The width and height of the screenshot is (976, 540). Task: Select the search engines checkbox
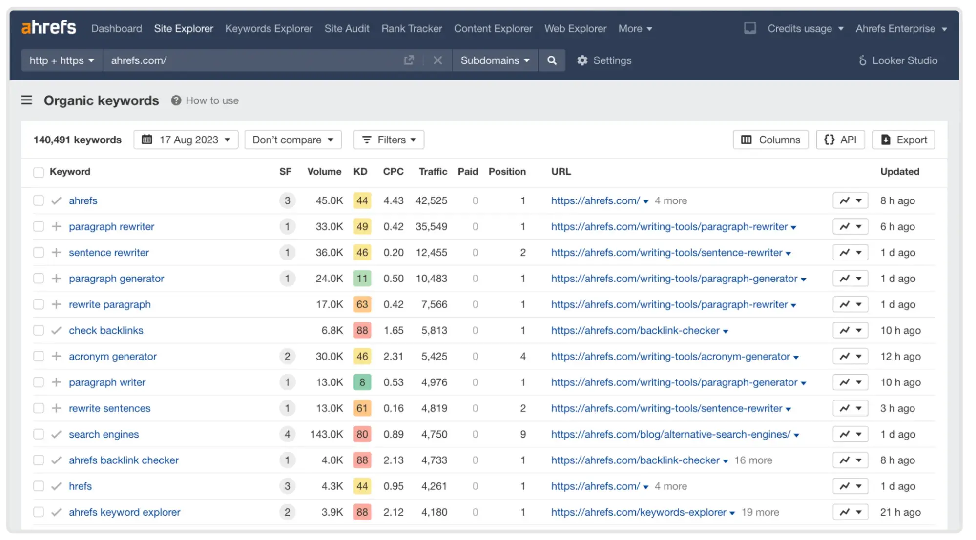tap(39, 434)
